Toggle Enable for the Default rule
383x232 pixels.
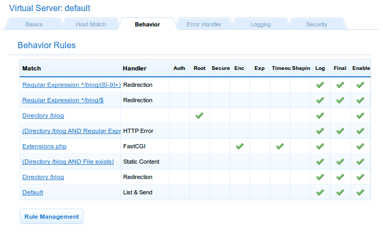coord(360,192)
